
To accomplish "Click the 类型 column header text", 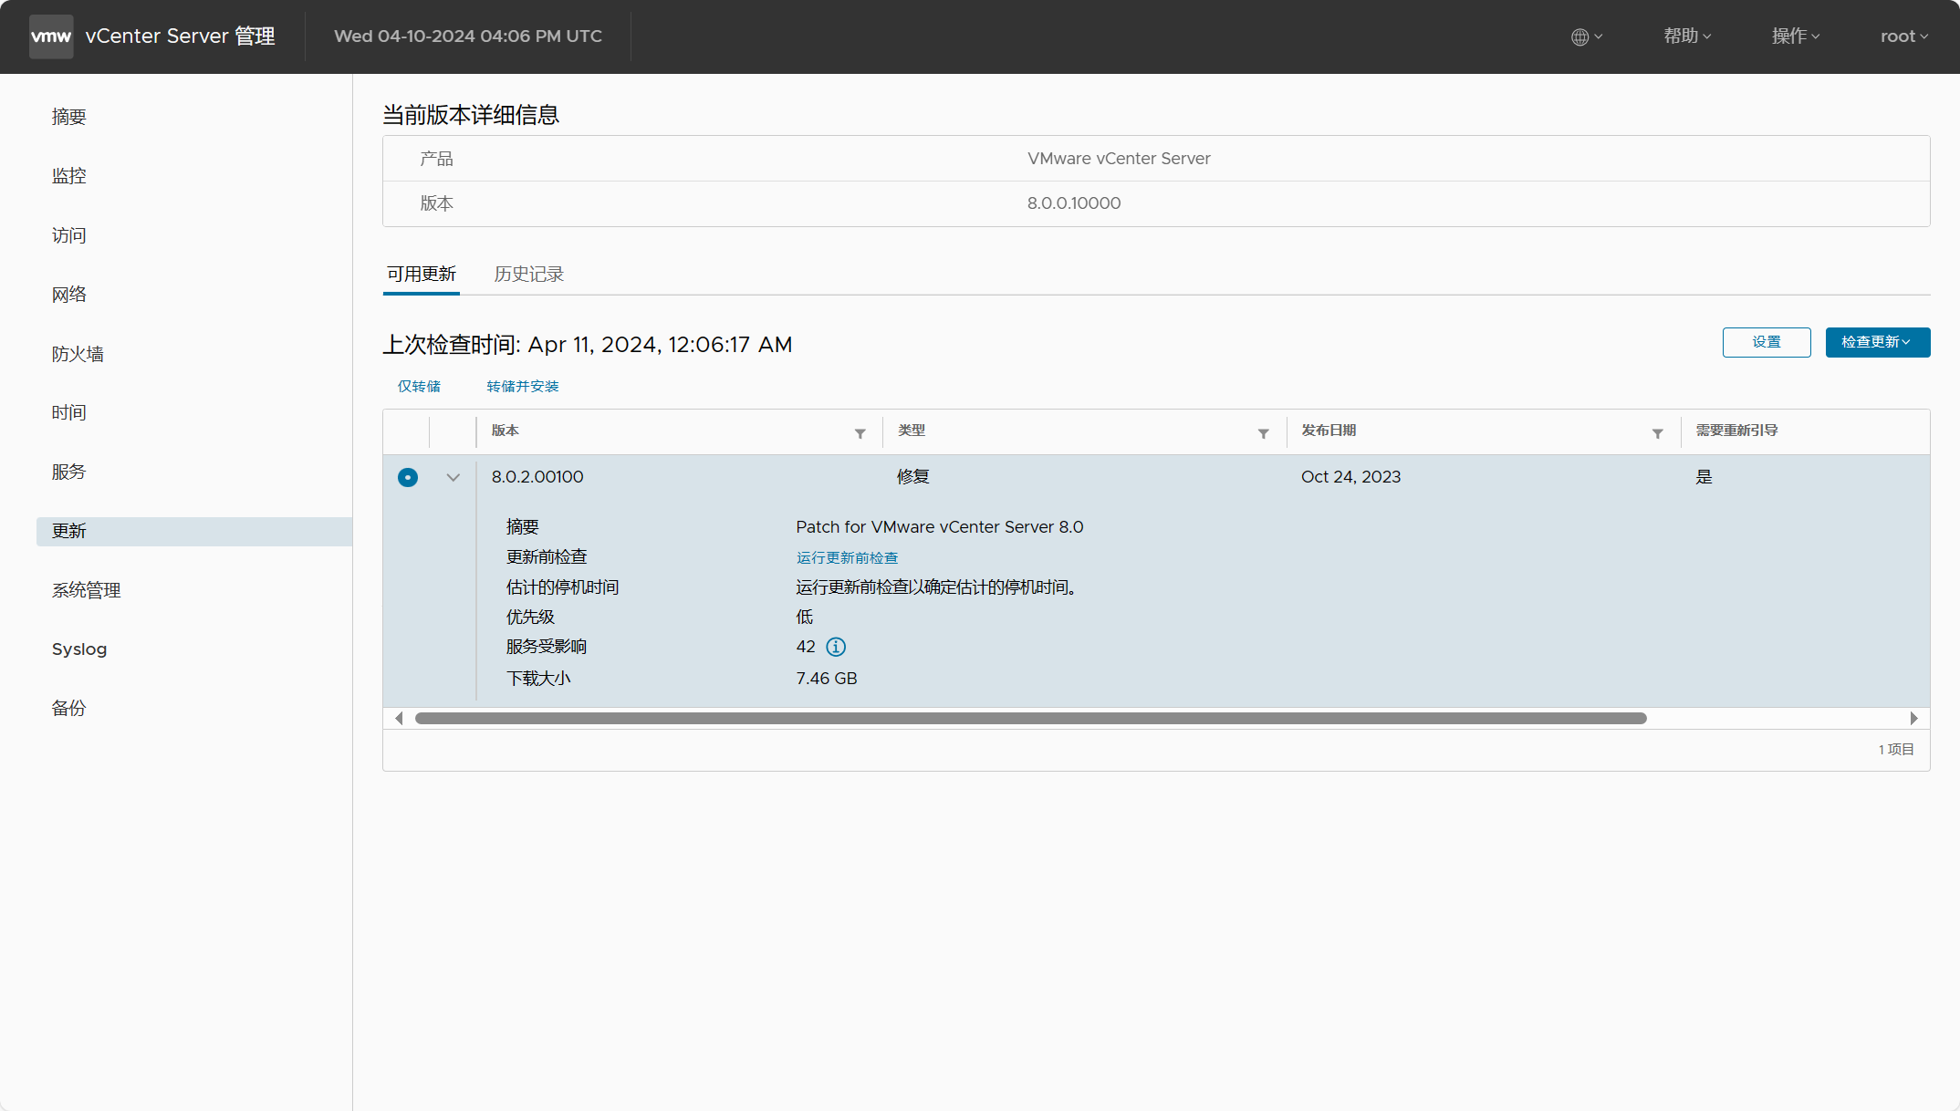I will point(912,431).
